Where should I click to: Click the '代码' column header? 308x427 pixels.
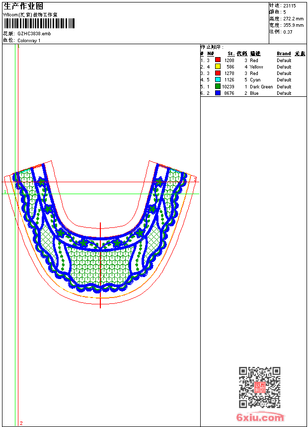242,54
